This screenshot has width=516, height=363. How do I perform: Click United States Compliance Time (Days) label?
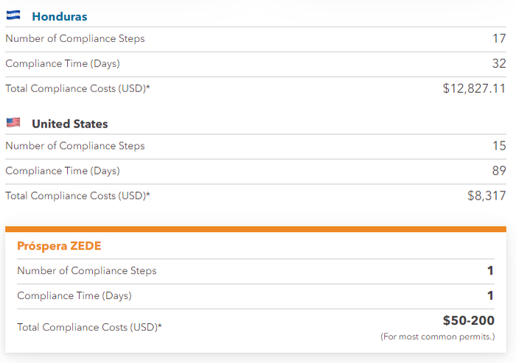tap(63, 171)
